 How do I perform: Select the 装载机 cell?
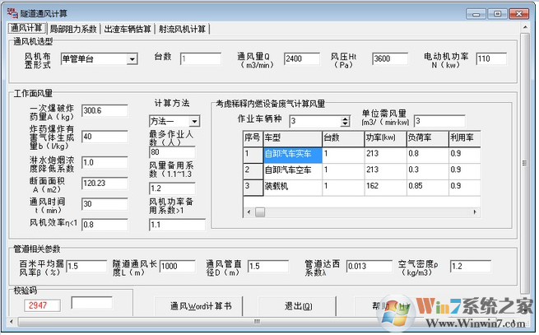click(x=292, y=187)
